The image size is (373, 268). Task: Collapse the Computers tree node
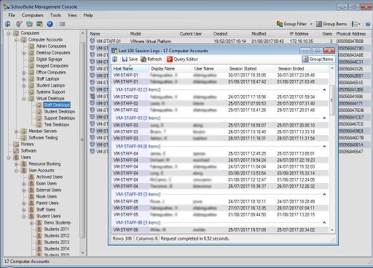(x=9, y=33)
